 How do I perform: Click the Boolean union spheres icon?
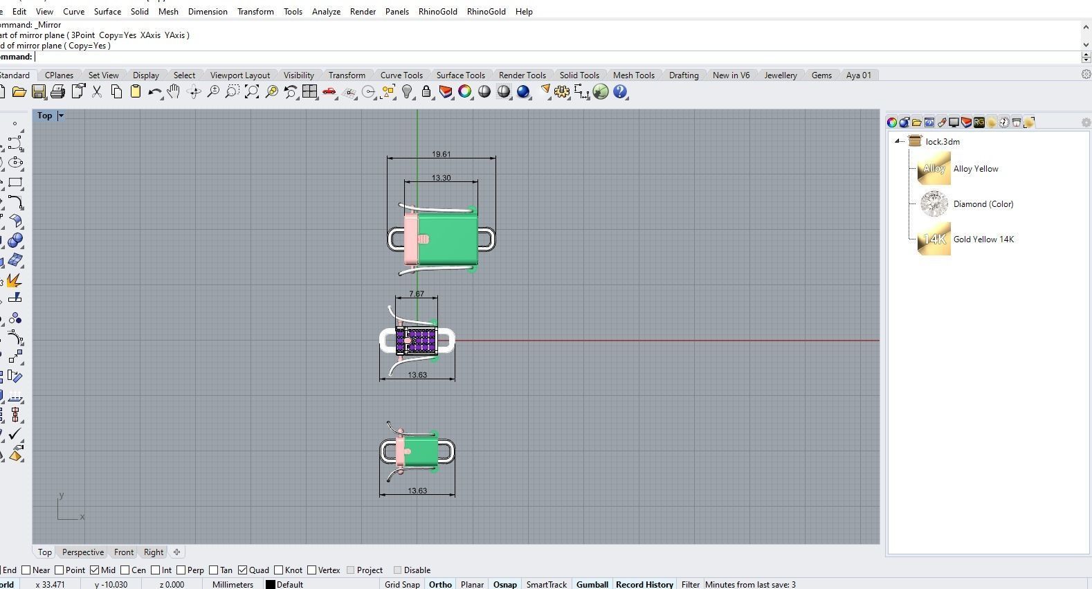pos(15,240)
